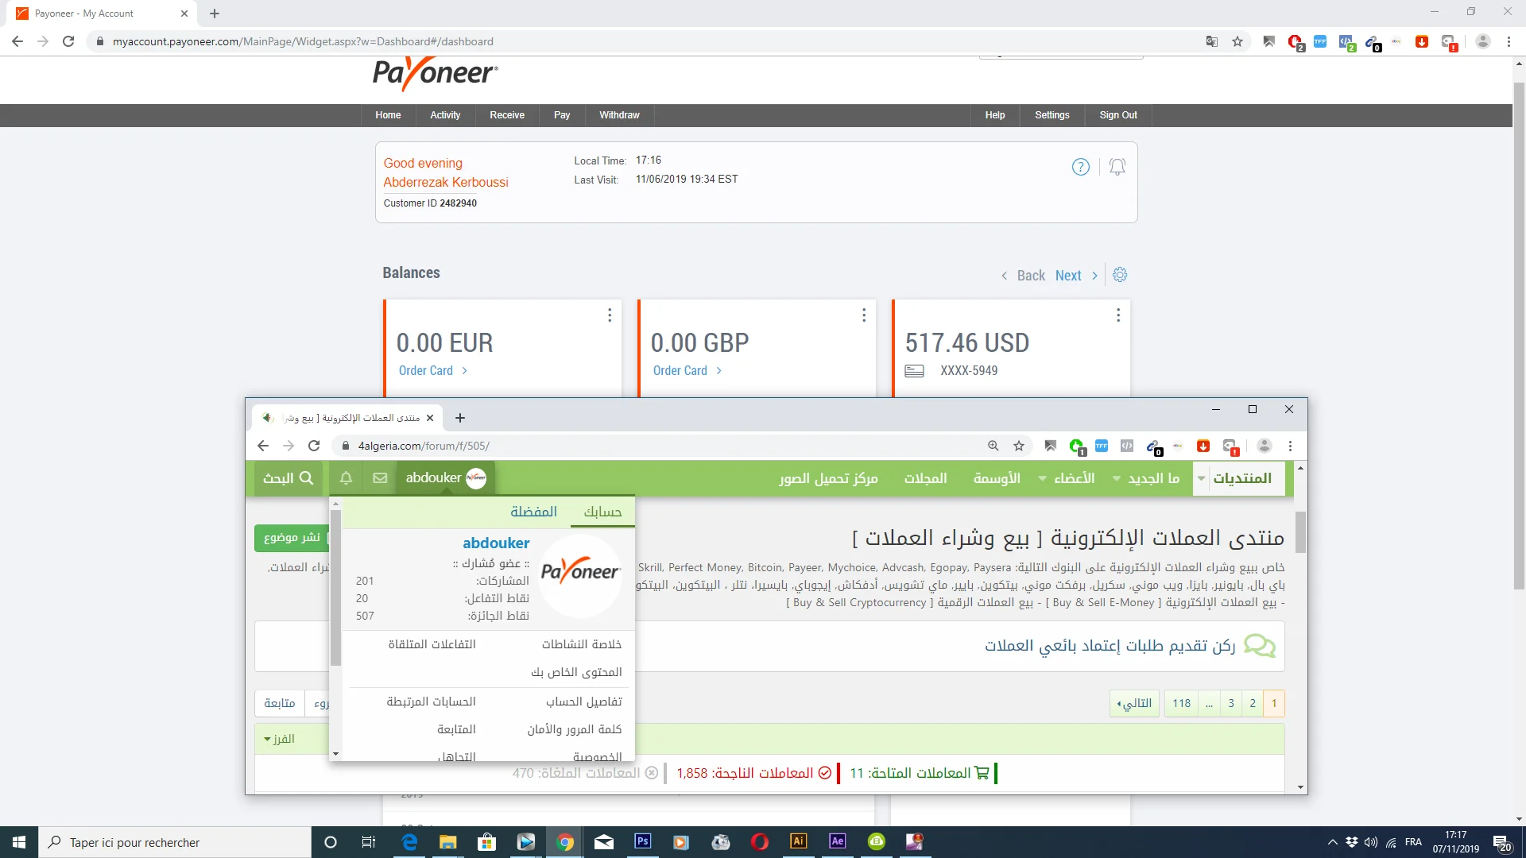Open the Withdraw menu item
This screenshot has width=1526, height=858.
(x=618, y=115)
